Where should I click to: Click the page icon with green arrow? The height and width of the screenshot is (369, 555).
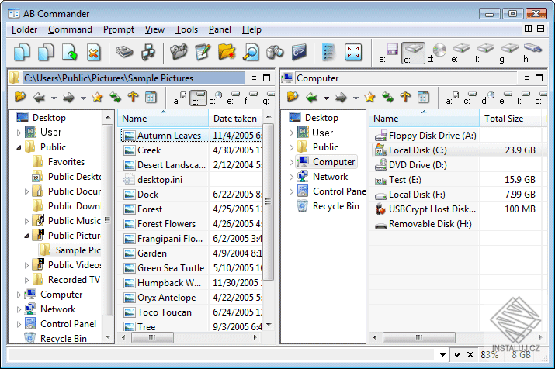pos(70,53)
